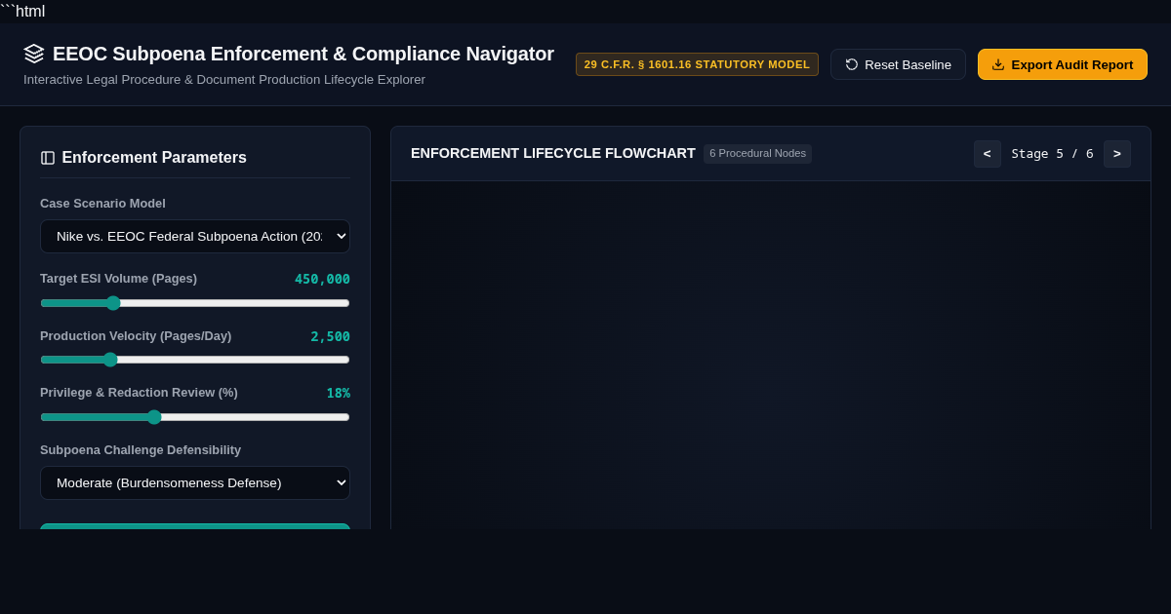The height and width of the screenshot is (614, 1171).
Task: Click the Enforcement Lifecycle Flowchart heading
Action: (x=553, y=153)
